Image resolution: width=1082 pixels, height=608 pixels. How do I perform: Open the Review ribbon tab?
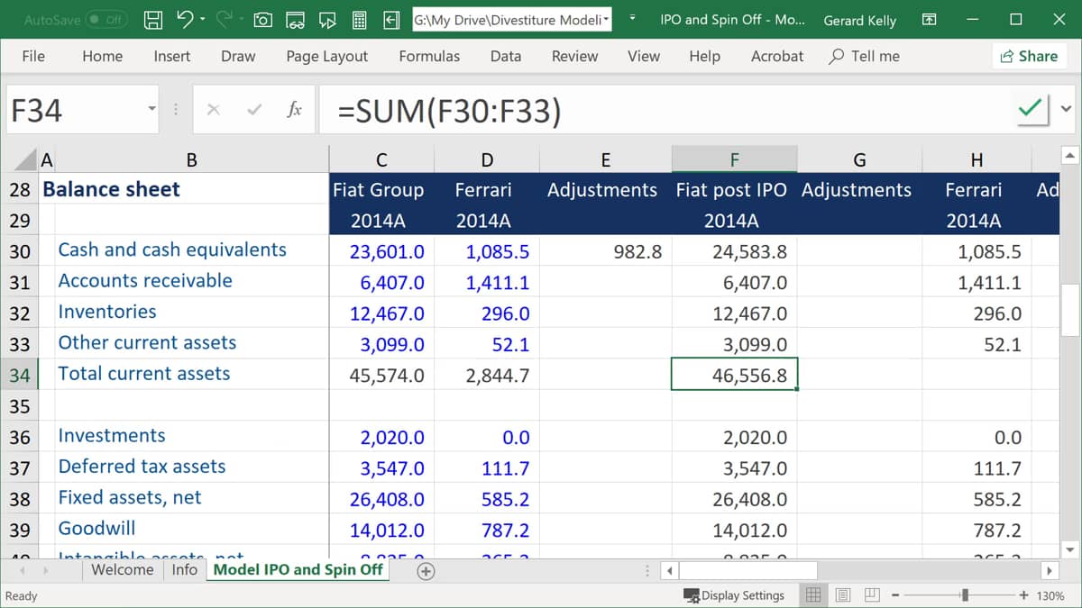click(574, 56)
